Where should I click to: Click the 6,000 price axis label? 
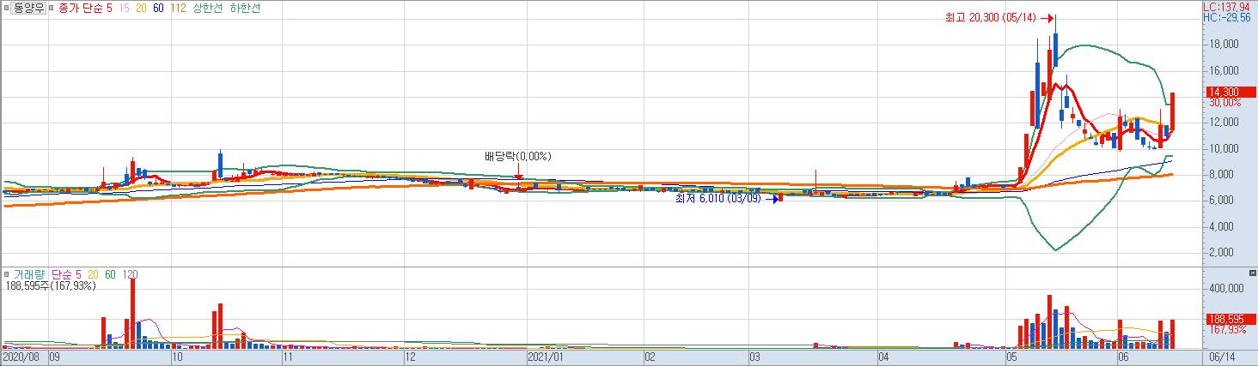coord(1224,201)
